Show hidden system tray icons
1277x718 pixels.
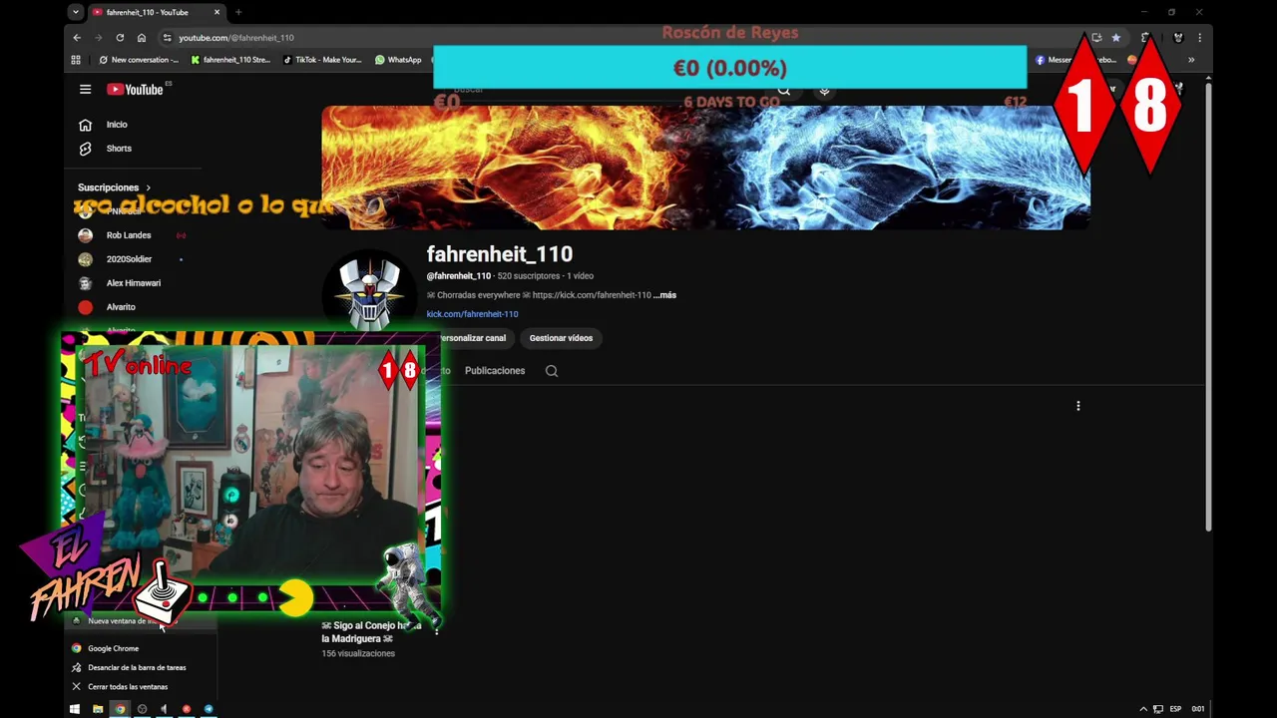click(x=1143, y=709)
